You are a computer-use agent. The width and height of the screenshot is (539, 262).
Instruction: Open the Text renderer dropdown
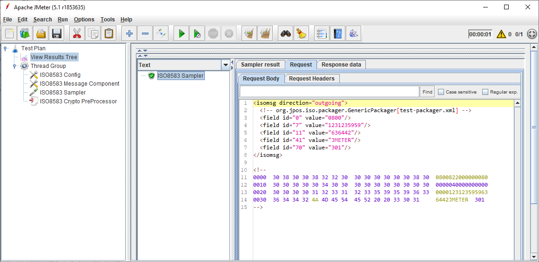(x=226, y=65)
